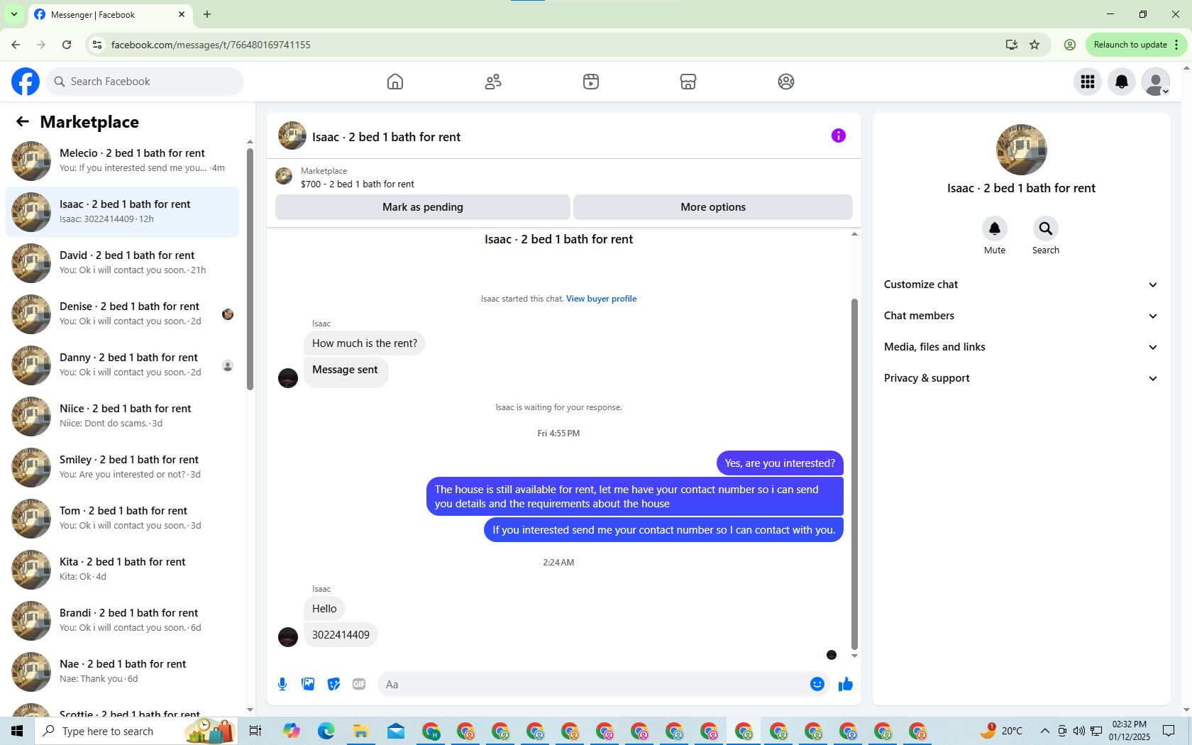Screen dimensions: 1192x745
Task: Open Task View on taskbar
Action: coord(255,731)
